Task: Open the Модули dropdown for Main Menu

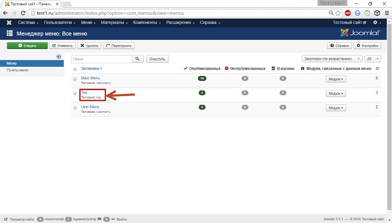Action: coord(336,79)
